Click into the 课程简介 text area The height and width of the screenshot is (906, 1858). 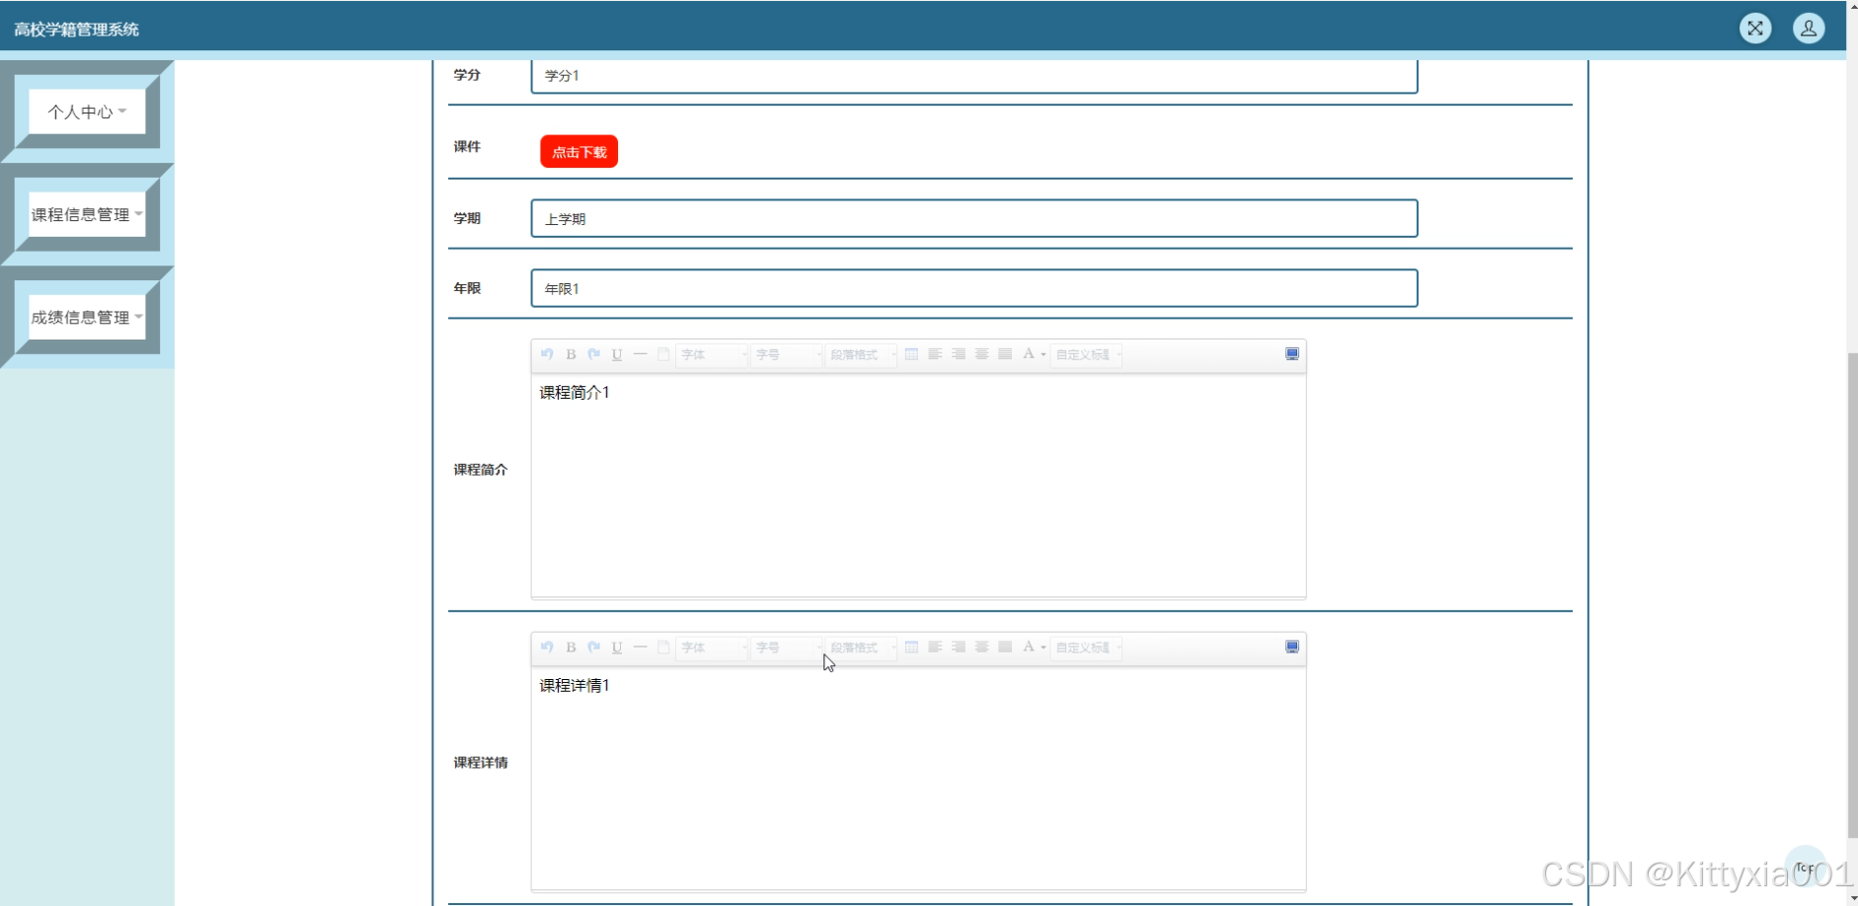click(x=918, y=485)
